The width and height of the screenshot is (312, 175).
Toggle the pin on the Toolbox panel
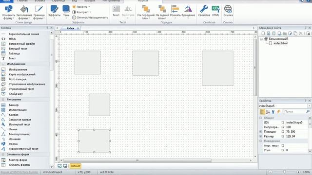coord(47,28)
